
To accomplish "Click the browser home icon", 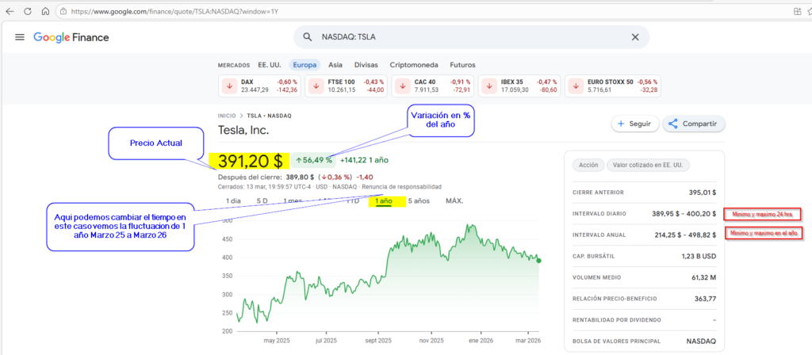I will (x=45, y=12).
